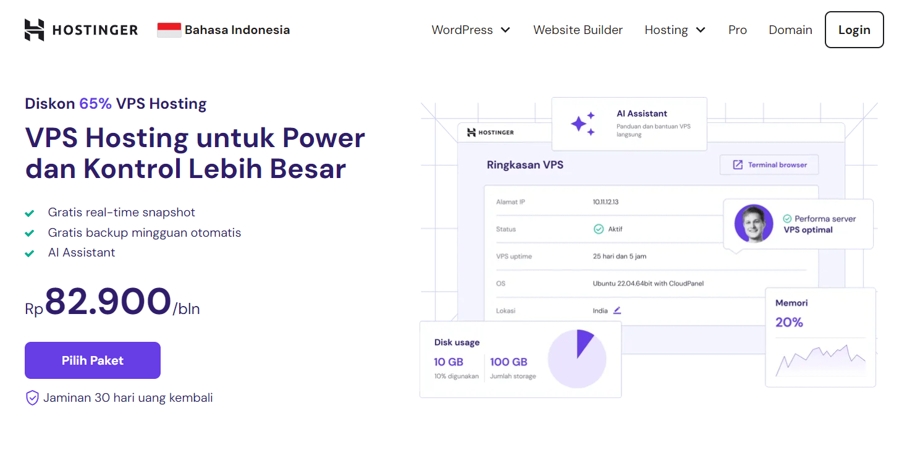This screenshot has height=450, width=907.
Task: Click the Gratis real-time snapshot text
Action: (122, 213)
